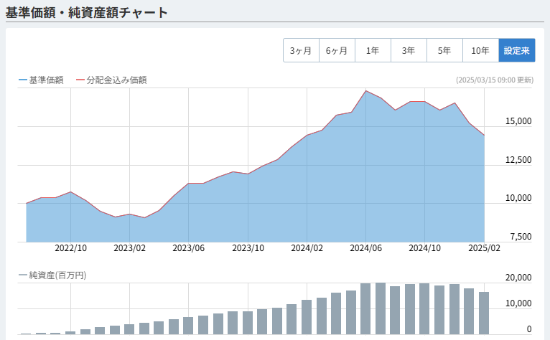This screenshot has height=340, width=550.
Task: Click the 15,000 price axis value
Action: tap(518, 121)
